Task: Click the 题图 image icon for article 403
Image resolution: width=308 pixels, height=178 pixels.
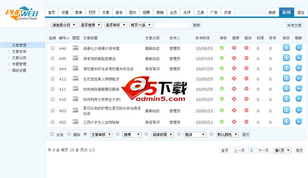Action: coord(75,110)
